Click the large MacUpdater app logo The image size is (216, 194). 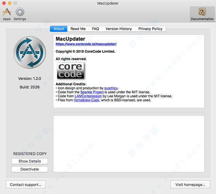(30, 52)
